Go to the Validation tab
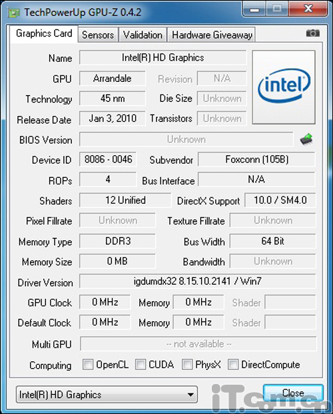Screen dimensions: 333x414 coord(143,35)
